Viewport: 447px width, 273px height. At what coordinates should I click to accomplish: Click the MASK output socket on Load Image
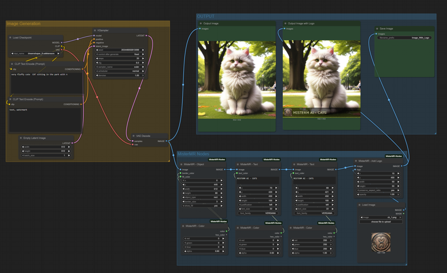click(403, 213)
